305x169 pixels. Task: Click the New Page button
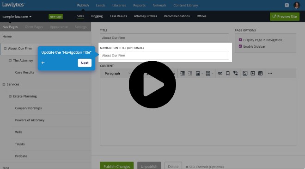pos(55,17)
